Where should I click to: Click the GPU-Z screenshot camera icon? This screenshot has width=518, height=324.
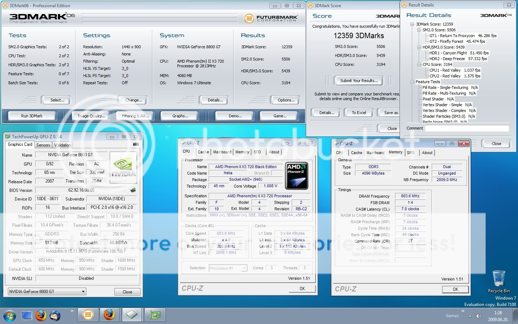point(136,144)
